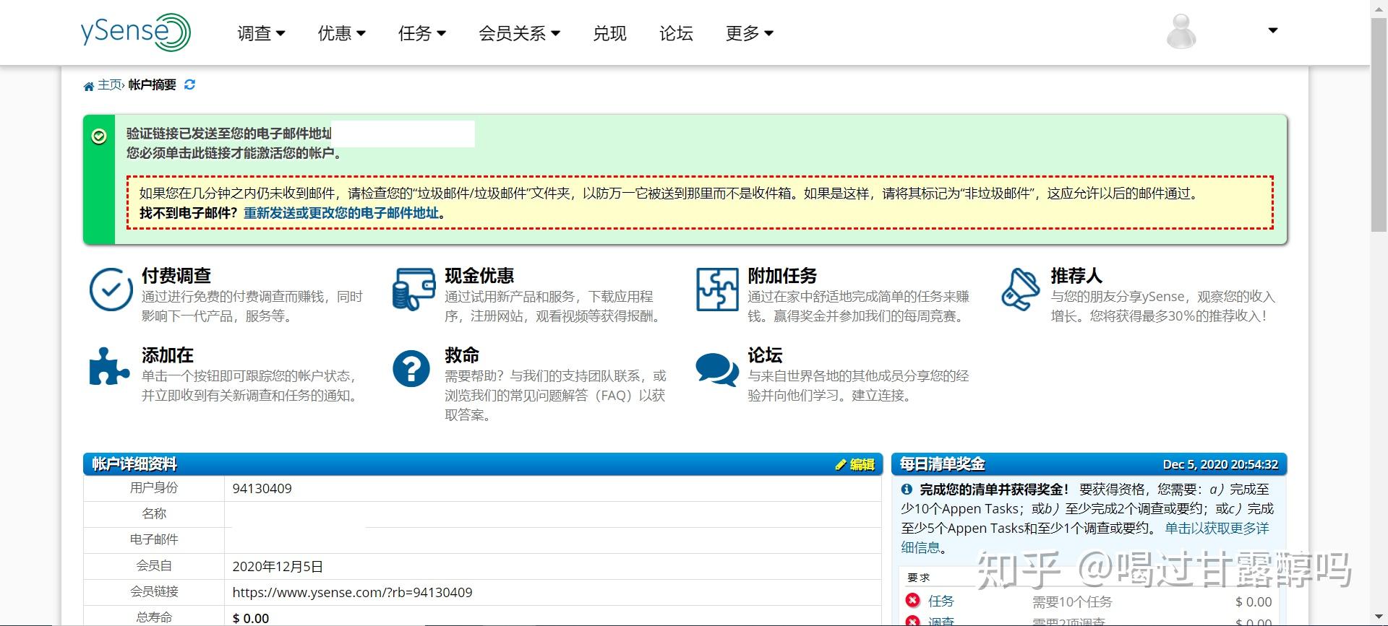The width and height of the screenshot is (1388, 626).
Task: Click 单击以获取更多详细信息 link
Action: 1084,538
